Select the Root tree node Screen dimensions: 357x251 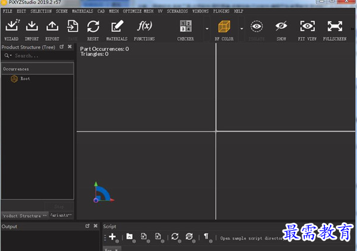[x=25, y=79]
